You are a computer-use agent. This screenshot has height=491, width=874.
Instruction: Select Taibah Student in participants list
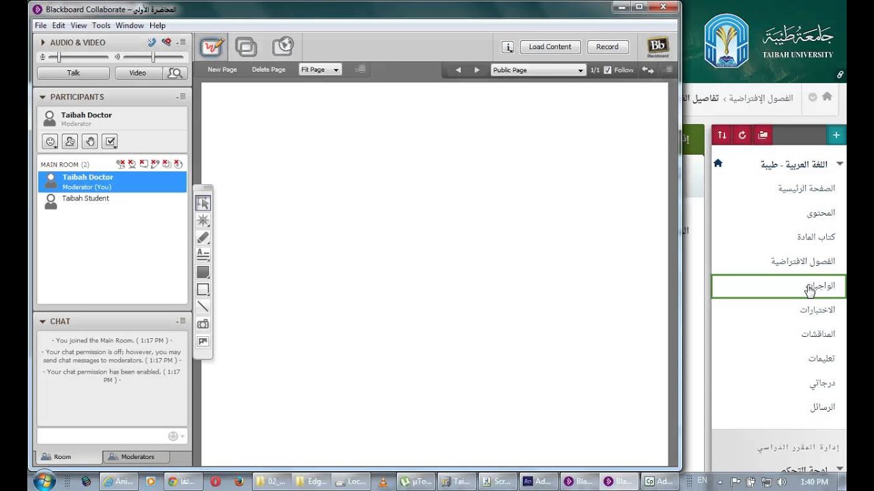point(112,202)
